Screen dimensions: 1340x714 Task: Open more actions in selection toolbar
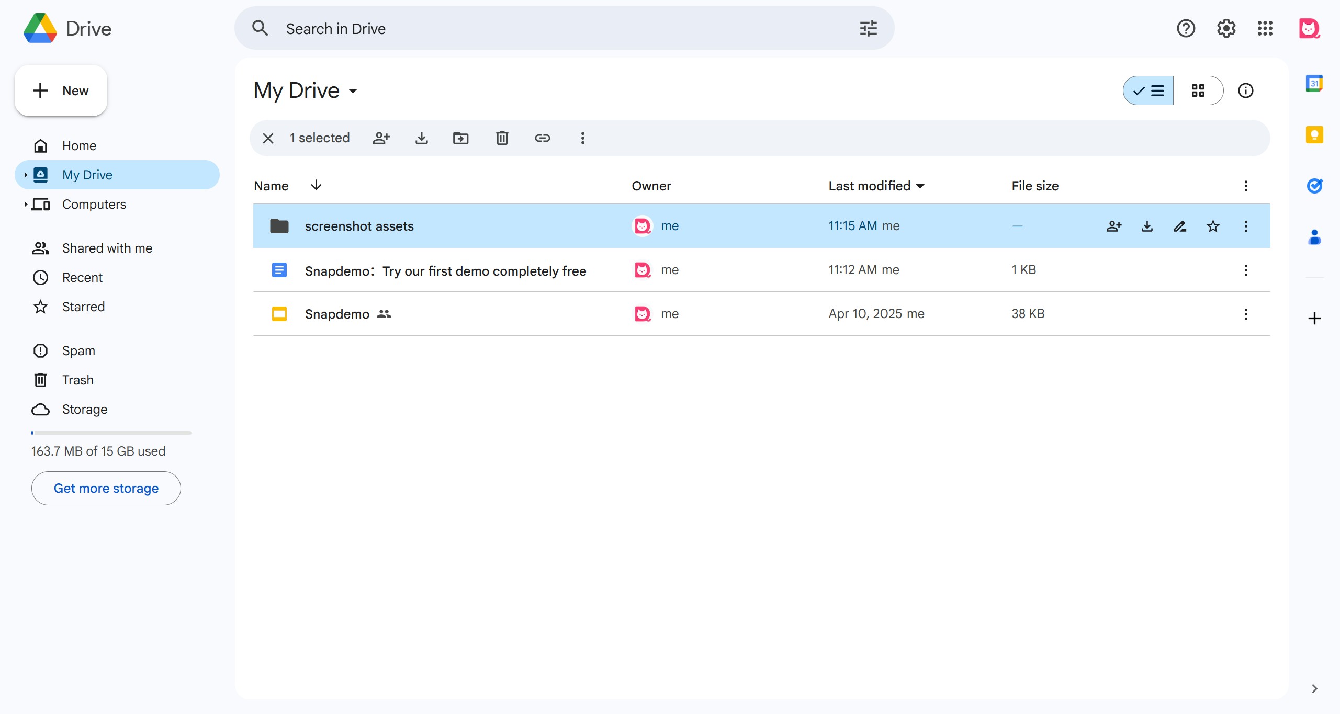pyautogui.click(x=582, y=138)
